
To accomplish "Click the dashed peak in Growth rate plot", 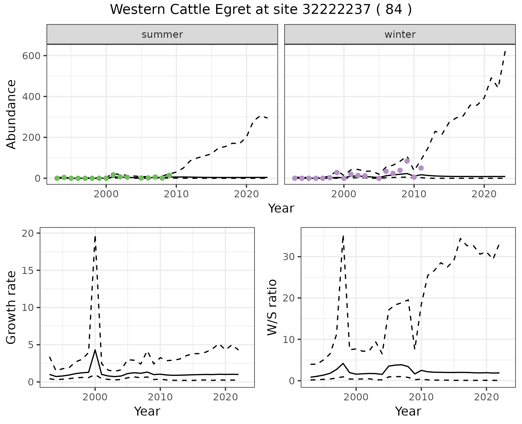I will 95,236.
